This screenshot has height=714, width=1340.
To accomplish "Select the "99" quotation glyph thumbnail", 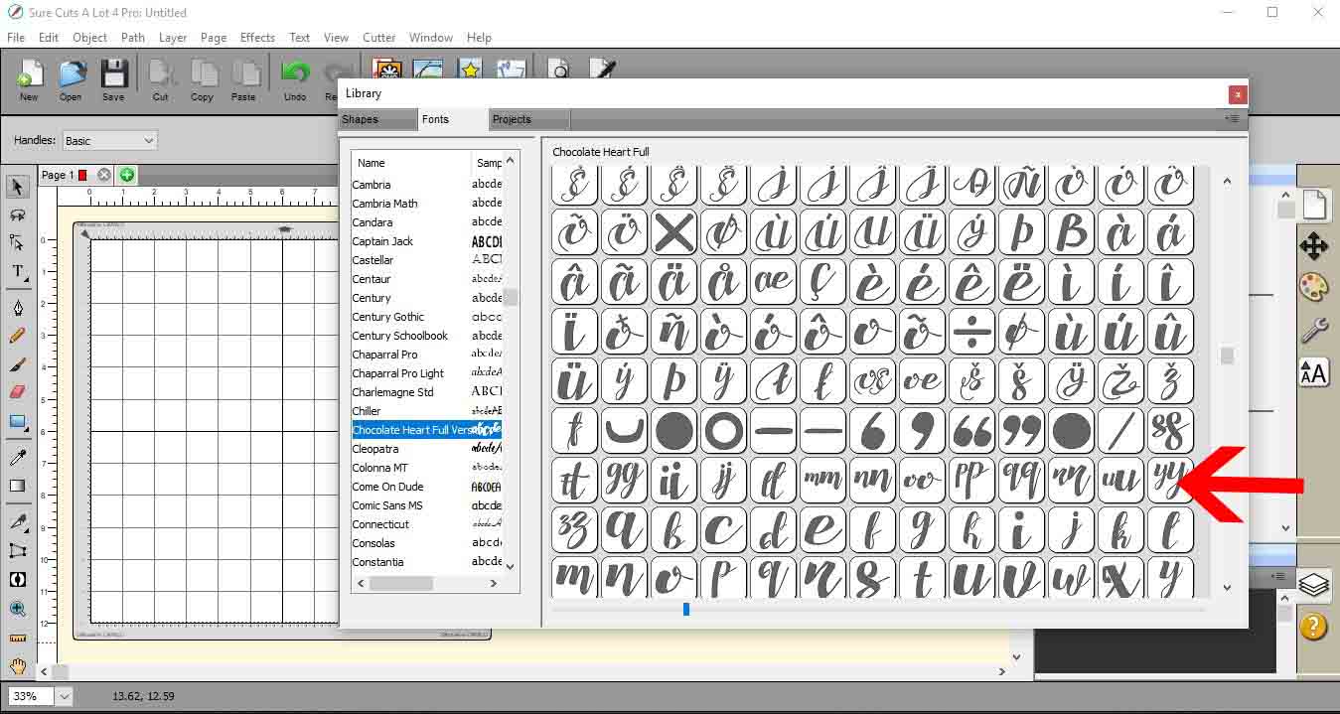I will click(1022, 431).
